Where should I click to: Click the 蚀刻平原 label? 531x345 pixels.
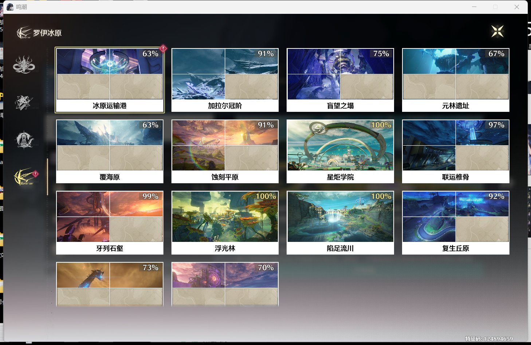click(225, 177)
